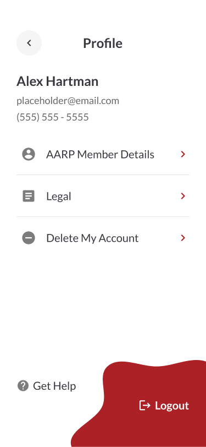Open AARP Member Details menu item
This screenshot has width=206, height=447.
click(103, 154)
